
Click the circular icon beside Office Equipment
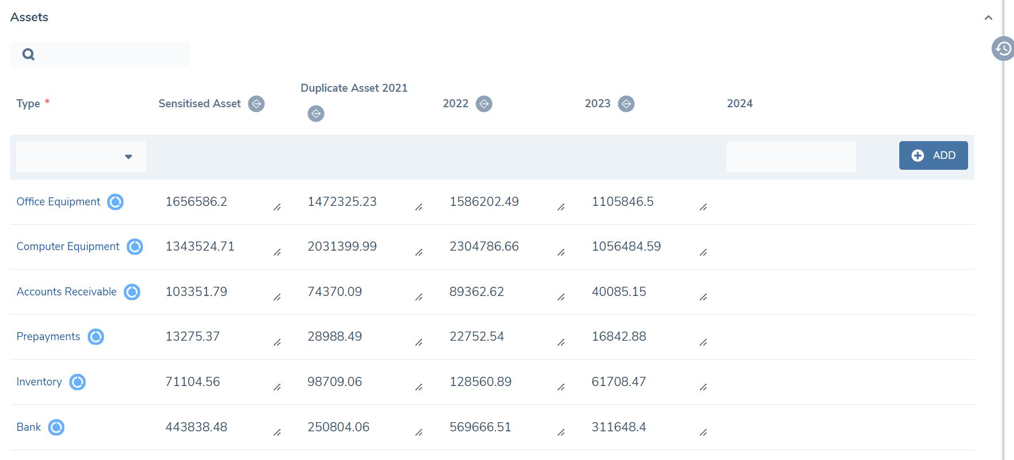pos(115,202)
